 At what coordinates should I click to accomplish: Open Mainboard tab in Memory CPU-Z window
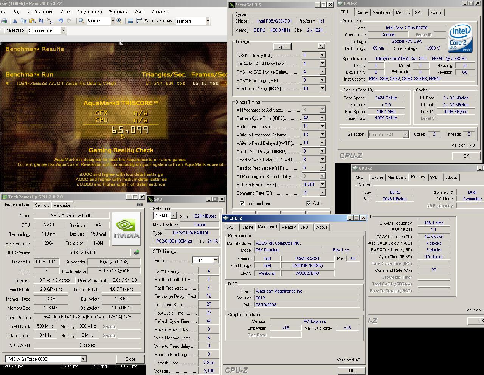point(397,177)
